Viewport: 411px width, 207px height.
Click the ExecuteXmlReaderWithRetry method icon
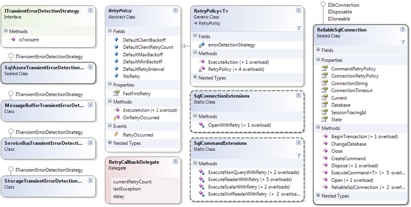pos(202,193)
